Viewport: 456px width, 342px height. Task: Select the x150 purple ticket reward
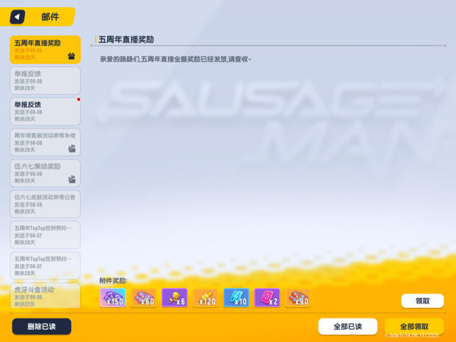pyautogui.click(x=113, y=297)
